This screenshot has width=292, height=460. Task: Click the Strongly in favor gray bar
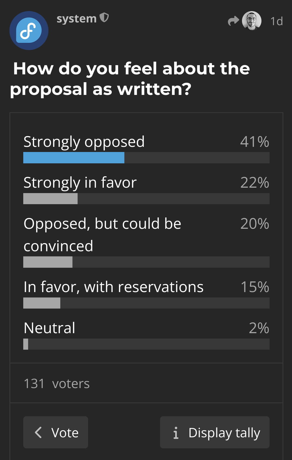pos(51,199)
